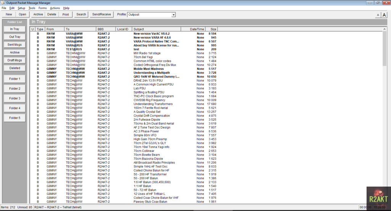Click the New message button

[9, 14]
